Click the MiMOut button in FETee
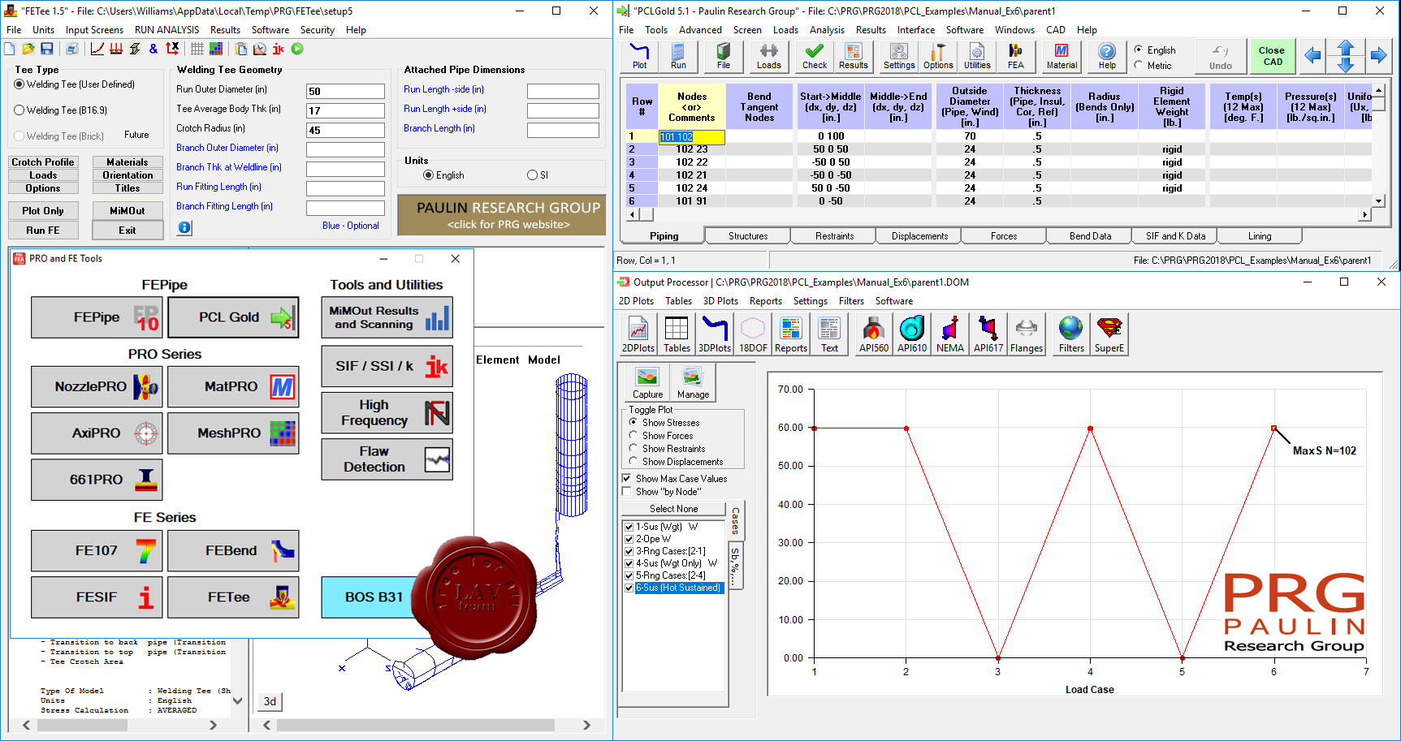 coord(128,211)
